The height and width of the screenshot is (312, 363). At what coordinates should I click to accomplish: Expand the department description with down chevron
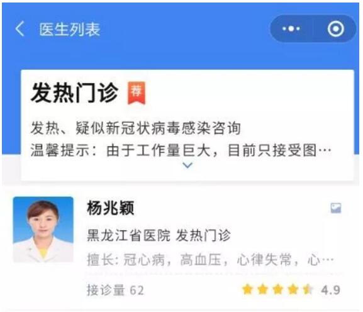point(187,165)
